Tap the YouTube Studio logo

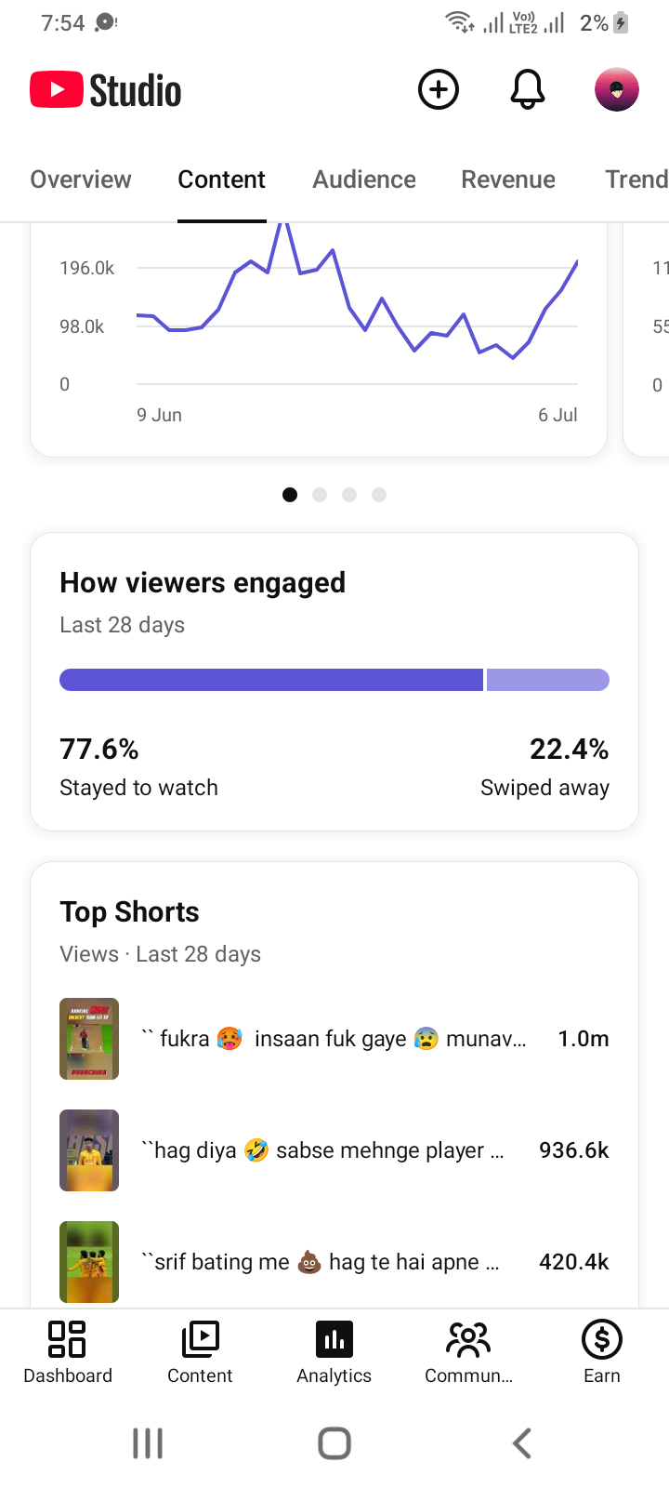(x=106, y=90)
